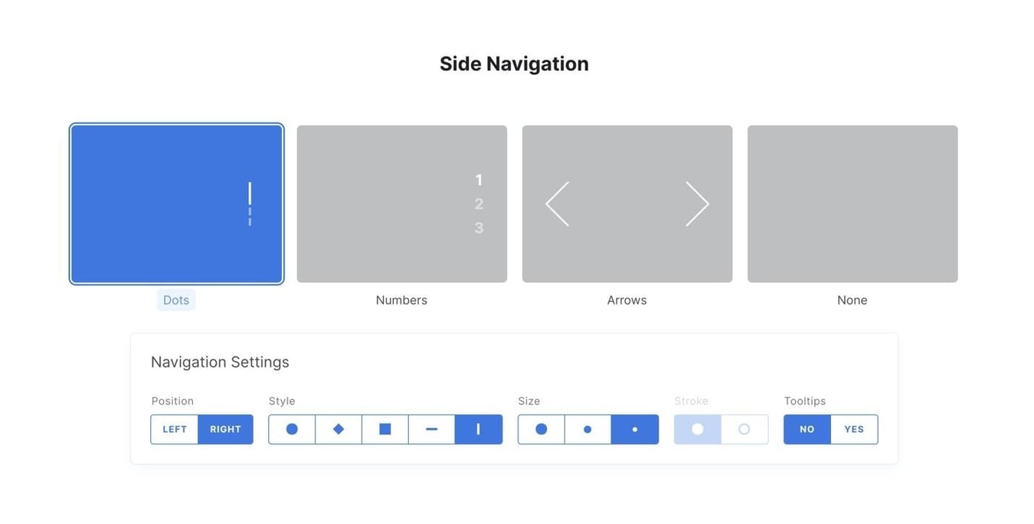Select the Dots navigation preview
Image resolution: width=1034 pixels, height=524 pixels.
pos(176,203)
